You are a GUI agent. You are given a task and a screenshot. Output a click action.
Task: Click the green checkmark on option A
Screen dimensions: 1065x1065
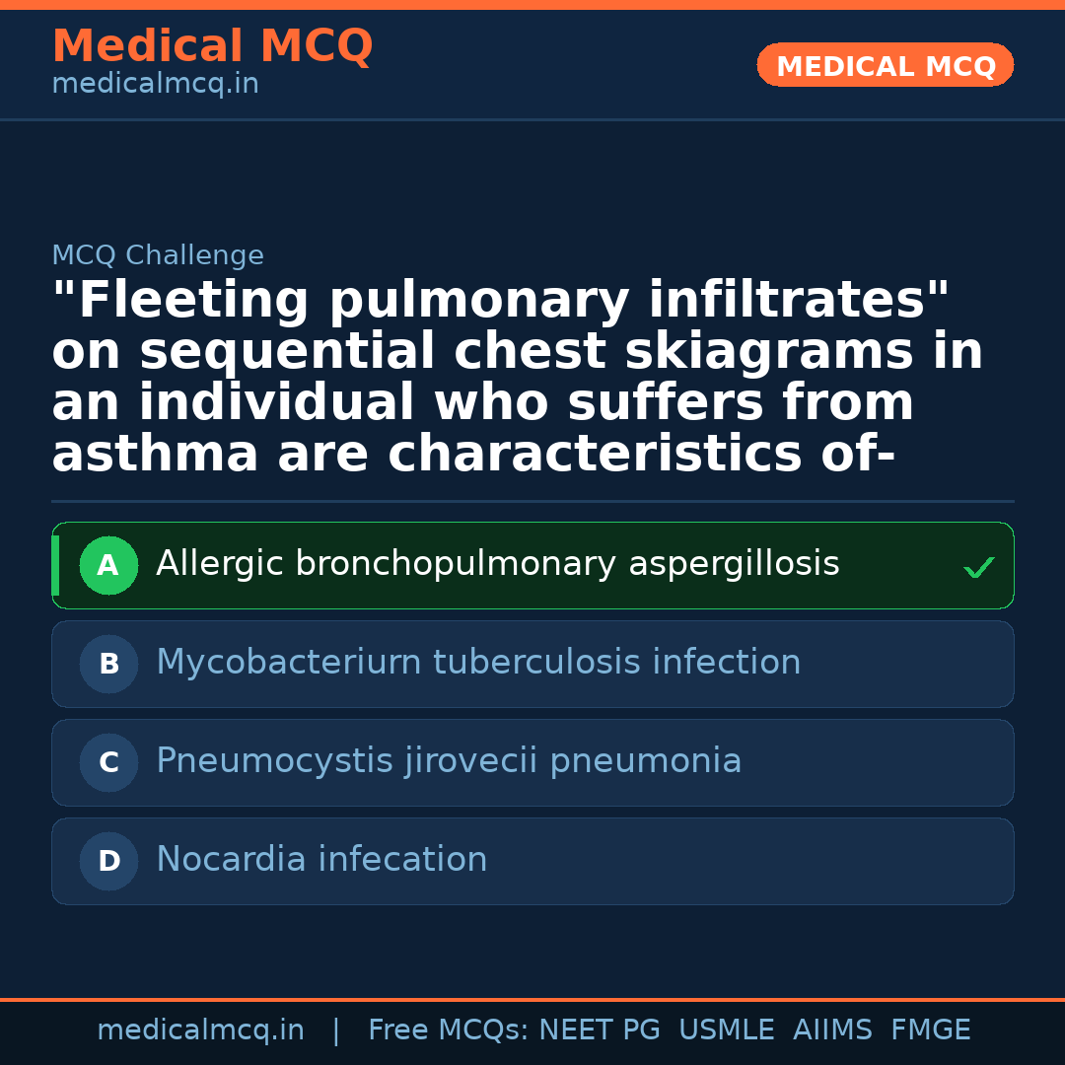click(978, 567)
